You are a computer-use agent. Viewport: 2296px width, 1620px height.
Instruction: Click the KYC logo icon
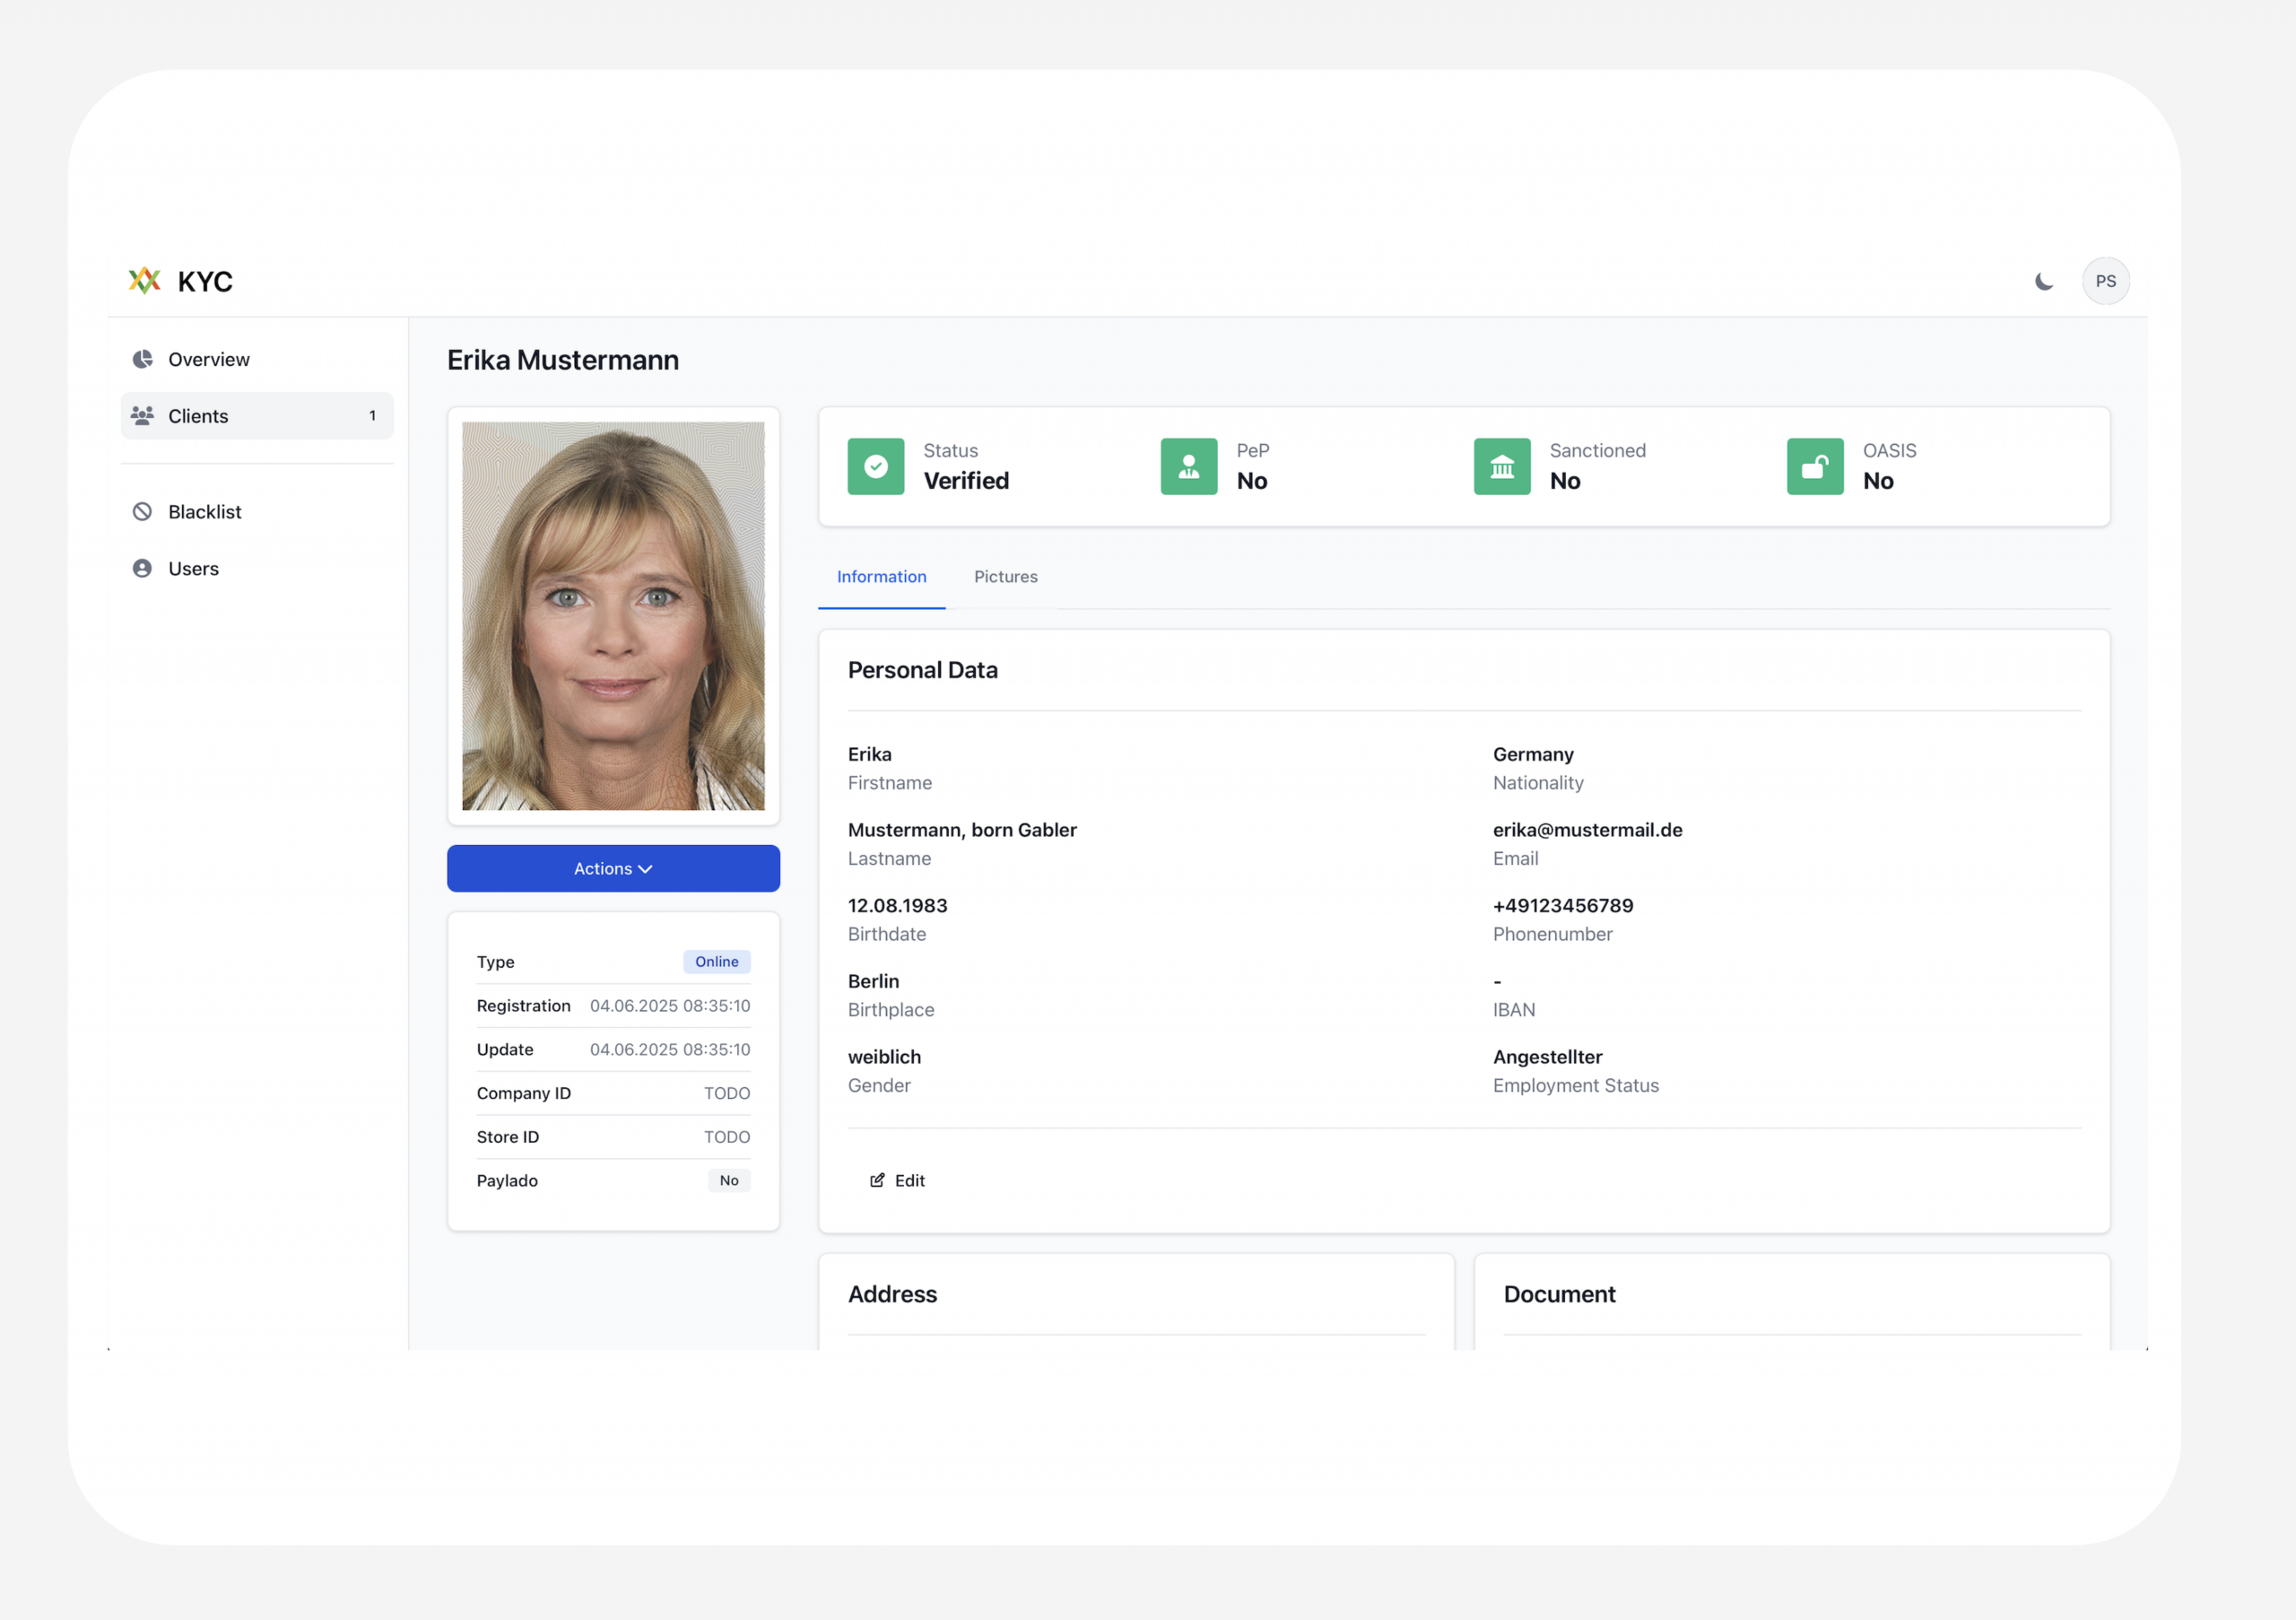(x=145, y=281)
